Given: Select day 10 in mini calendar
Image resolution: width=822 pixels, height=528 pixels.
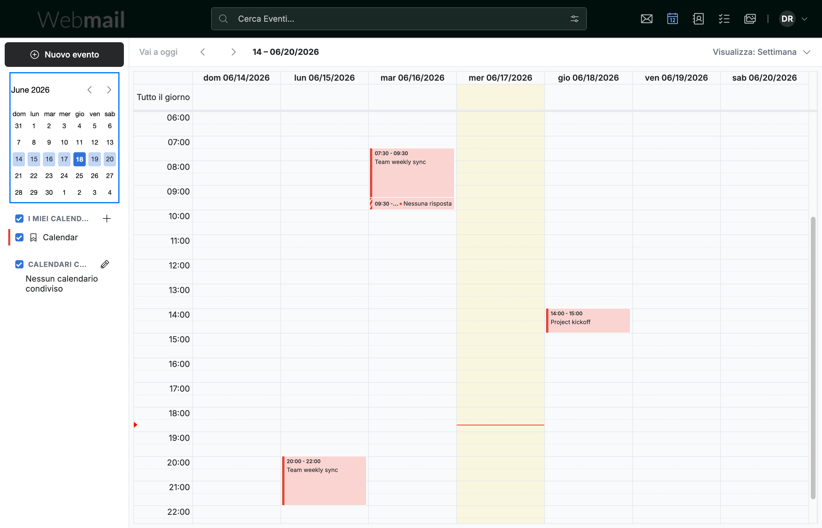Looking at the screenshot, I should [x=64, y=142].
